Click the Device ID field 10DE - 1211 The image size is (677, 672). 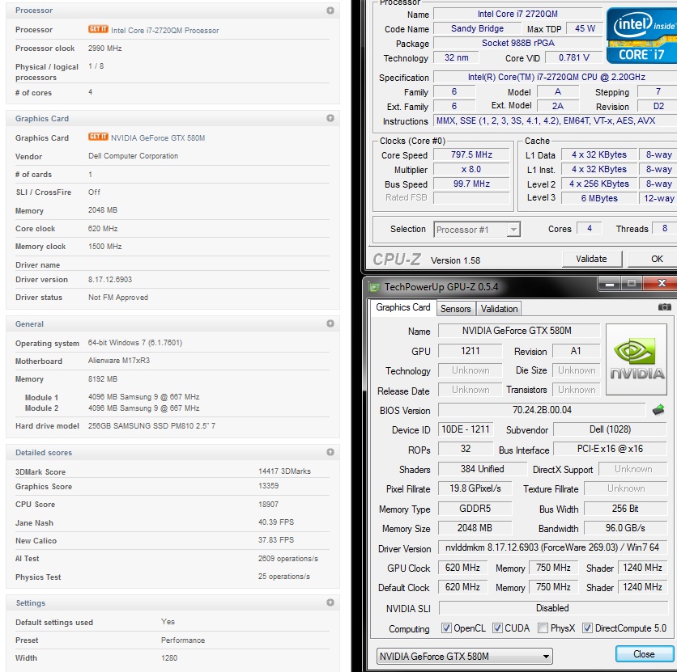(x=466, y=429)
